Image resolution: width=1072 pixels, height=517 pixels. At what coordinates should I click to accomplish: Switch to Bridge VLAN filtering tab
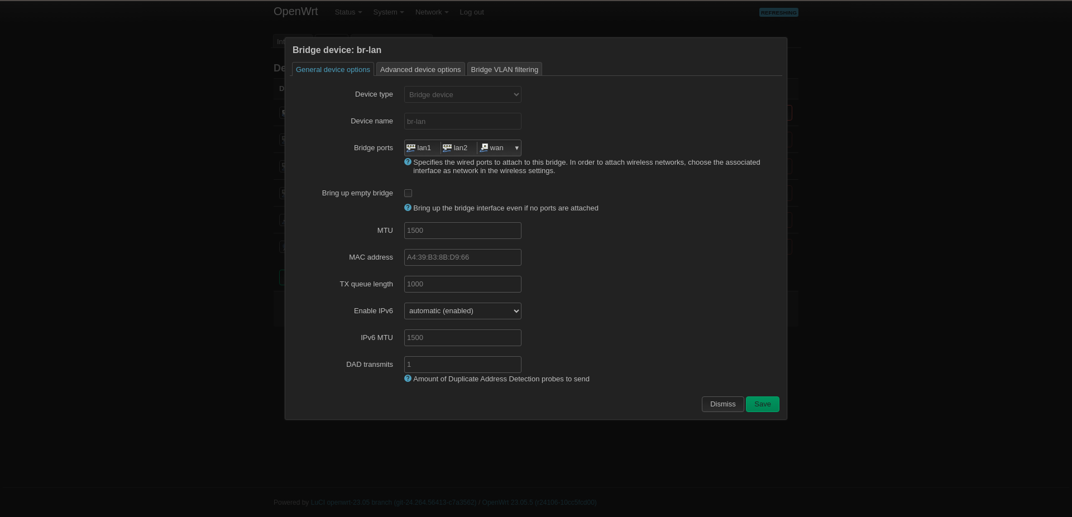pyautogui.click(x=505, y=69)
